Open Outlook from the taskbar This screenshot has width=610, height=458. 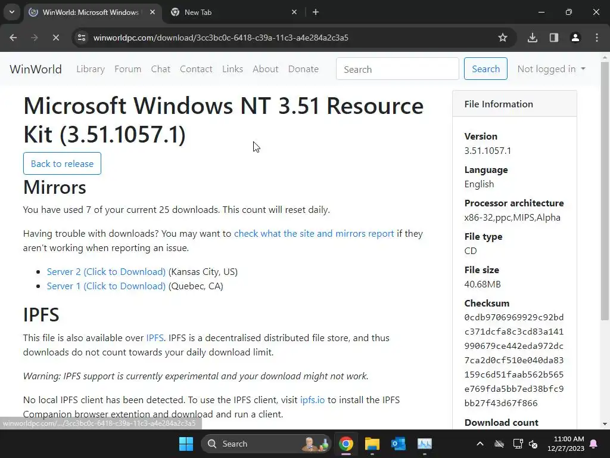399,444
